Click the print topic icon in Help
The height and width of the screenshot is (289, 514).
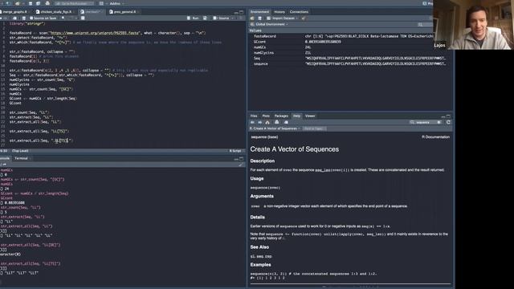point(277,122)
